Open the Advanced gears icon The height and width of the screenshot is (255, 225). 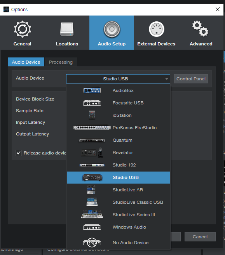click(x=201, y=28)
